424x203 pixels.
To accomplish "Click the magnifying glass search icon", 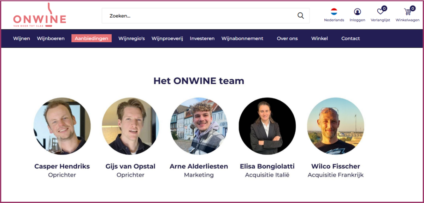I will pos(301,16).
